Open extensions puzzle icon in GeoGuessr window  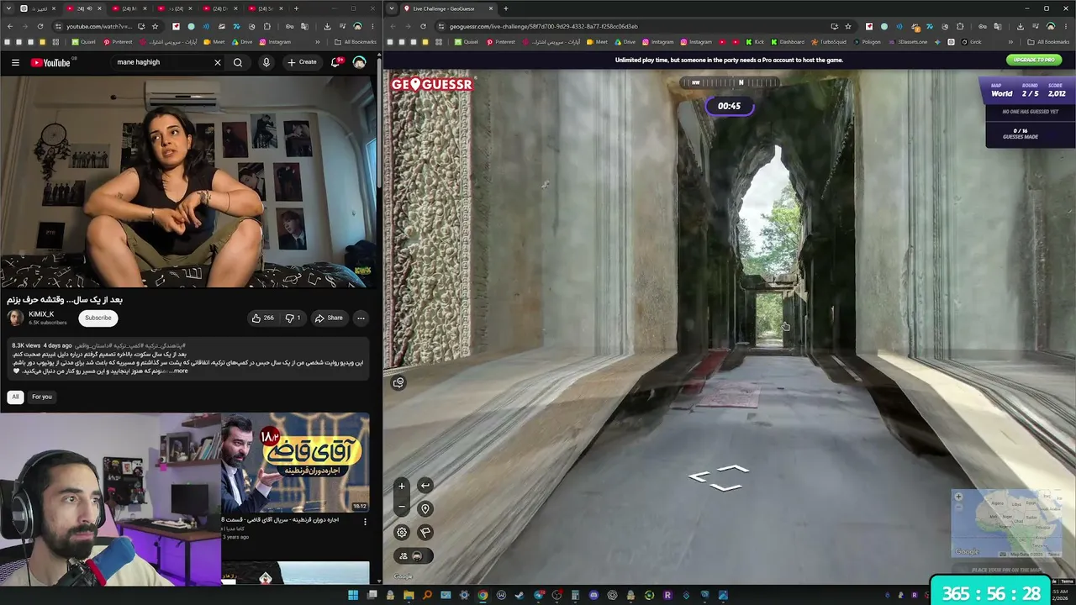(x=959, y=26)
